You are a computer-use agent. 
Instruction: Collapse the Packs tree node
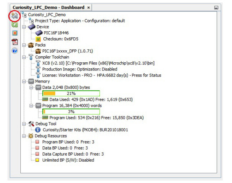pyautogui.click(x=24, y=45)
